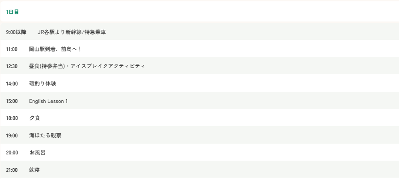Select the お風呂 bath entry
This screenshot has height=179, width=399.
(x=38, y=153)
